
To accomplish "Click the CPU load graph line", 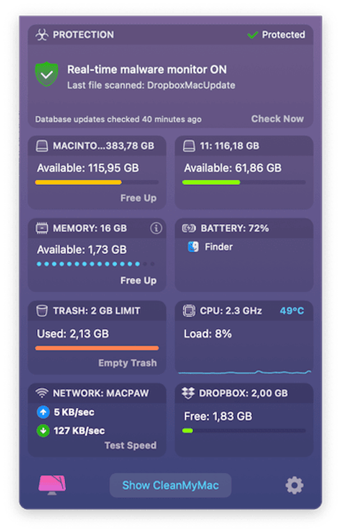I will [x=245, y=372].
